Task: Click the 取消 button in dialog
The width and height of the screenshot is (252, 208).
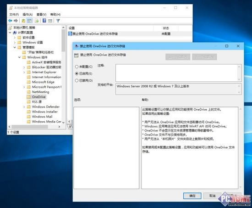Action: pyautogui.click(x=212, y=196)
